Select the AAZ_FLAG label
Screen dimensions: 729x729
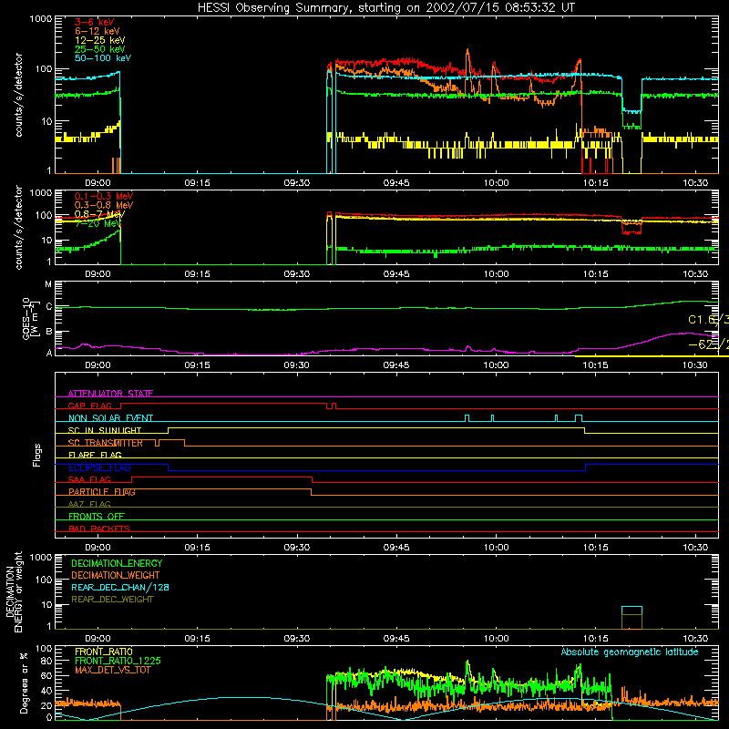point(89,504)
